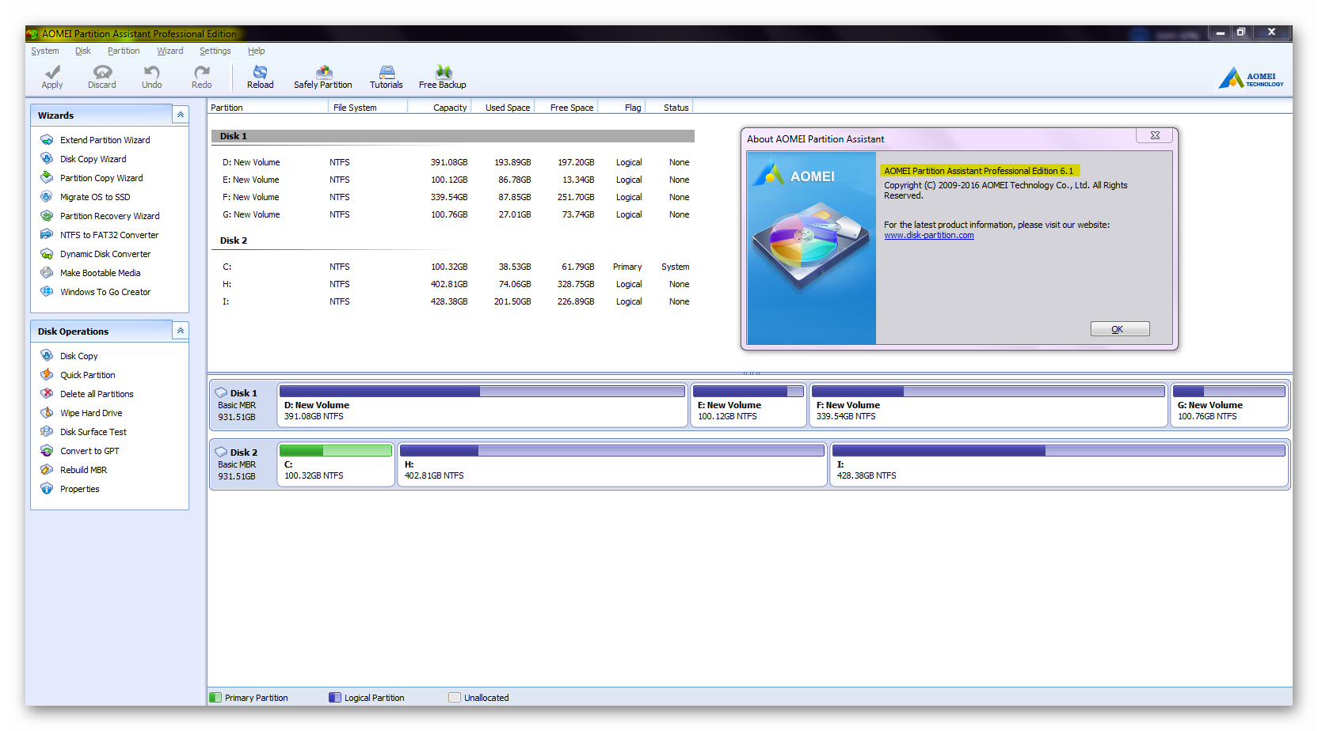Image resolution: width=1318 pixels, height=731 pixels.
Task: Select the Disk 2 header in the disk map
Action: click(x=243, y=464)
